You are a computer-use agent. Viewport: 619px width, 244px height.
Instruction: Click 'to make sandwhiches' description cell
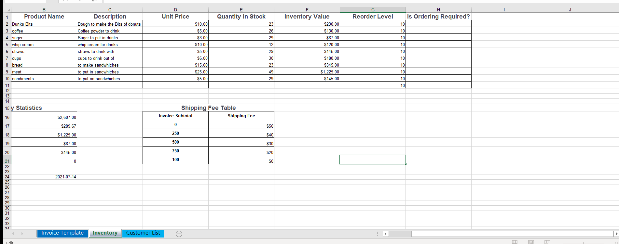point(110,65)
